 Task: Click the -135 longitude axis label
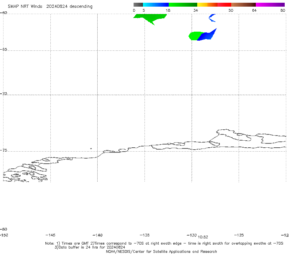(x=144, y=235)
